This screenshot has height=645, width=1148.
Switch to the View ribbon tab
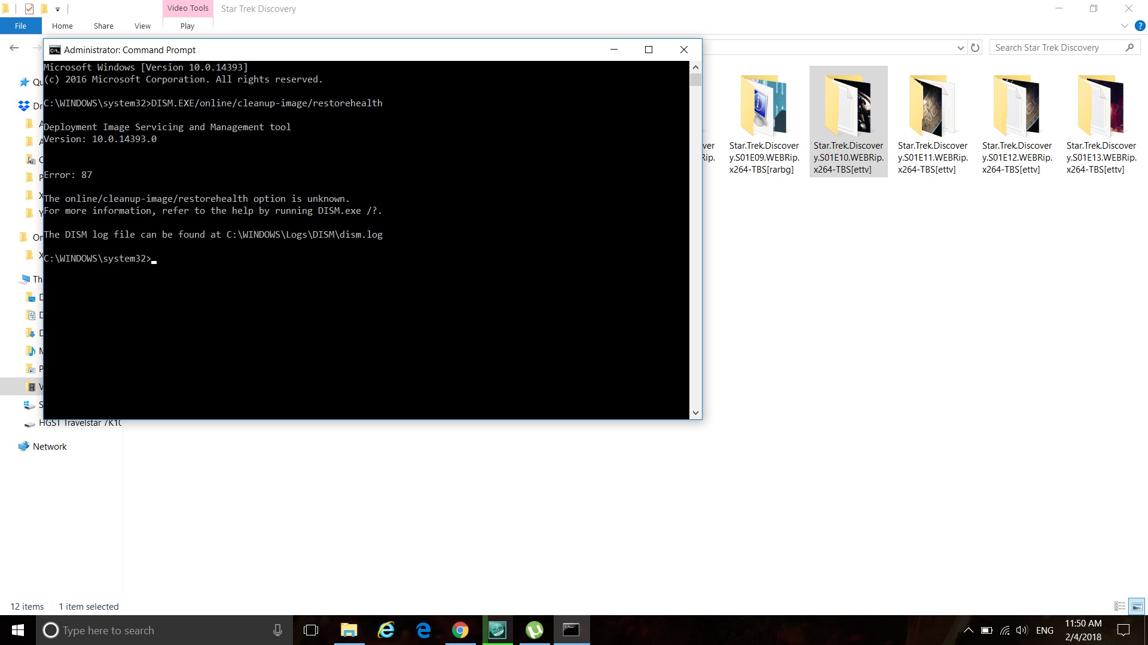[142, 26]
